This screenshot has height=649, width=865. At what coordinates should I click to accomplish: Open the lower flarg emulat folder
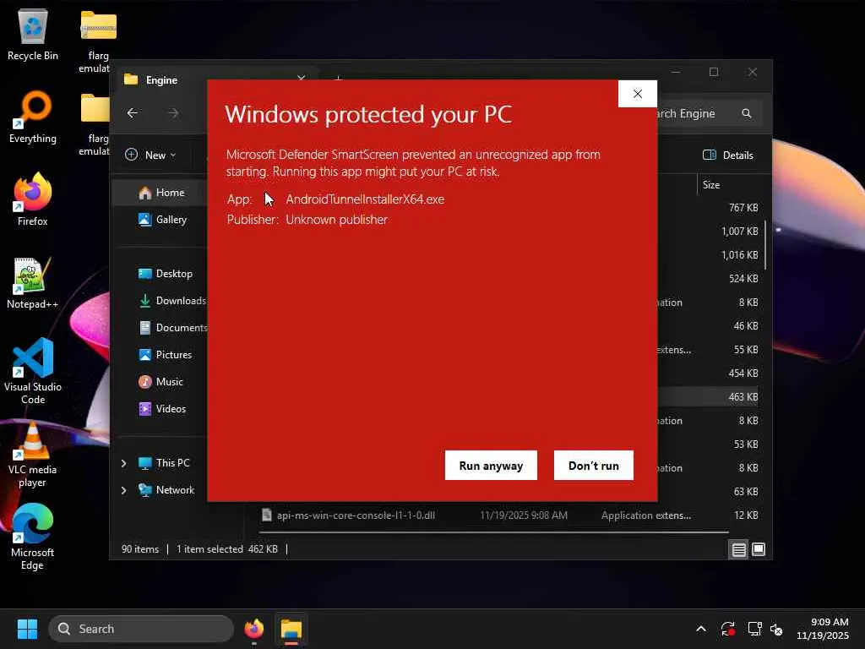tap(96, 123)
